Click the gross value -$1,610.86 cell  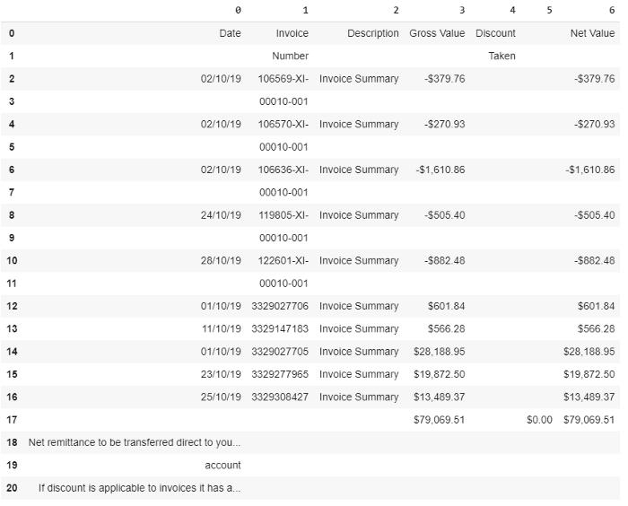coord(440,170)
